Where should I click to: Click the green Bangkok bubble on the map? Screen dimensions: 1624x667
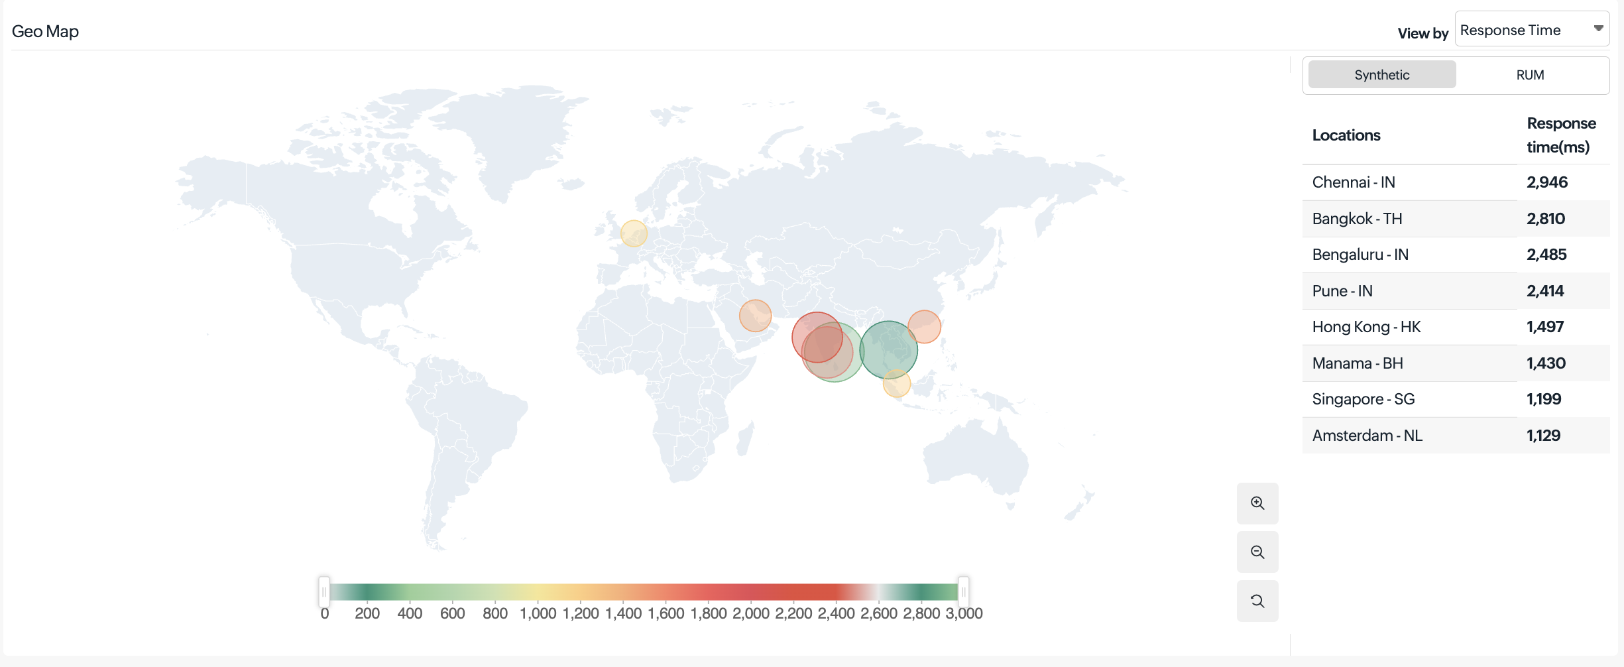point(890,349)
